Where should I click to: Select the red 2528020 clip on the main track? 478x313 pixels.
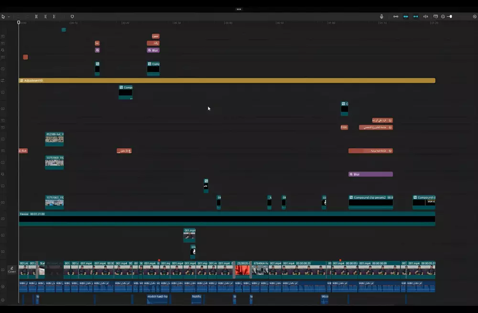point(243,270)
